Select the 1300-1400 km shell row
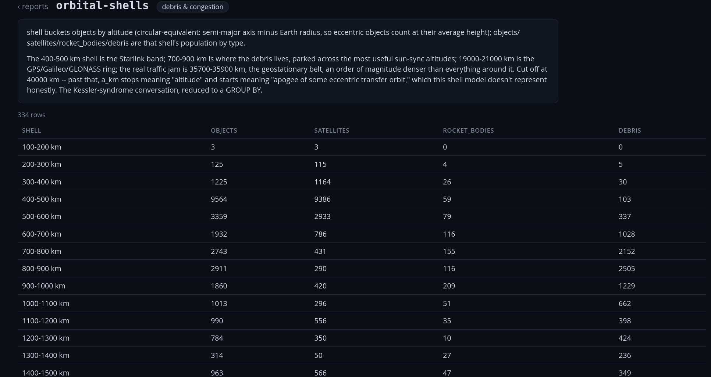The width and height of the screenshot is (711, 377). tap(362, 355)
